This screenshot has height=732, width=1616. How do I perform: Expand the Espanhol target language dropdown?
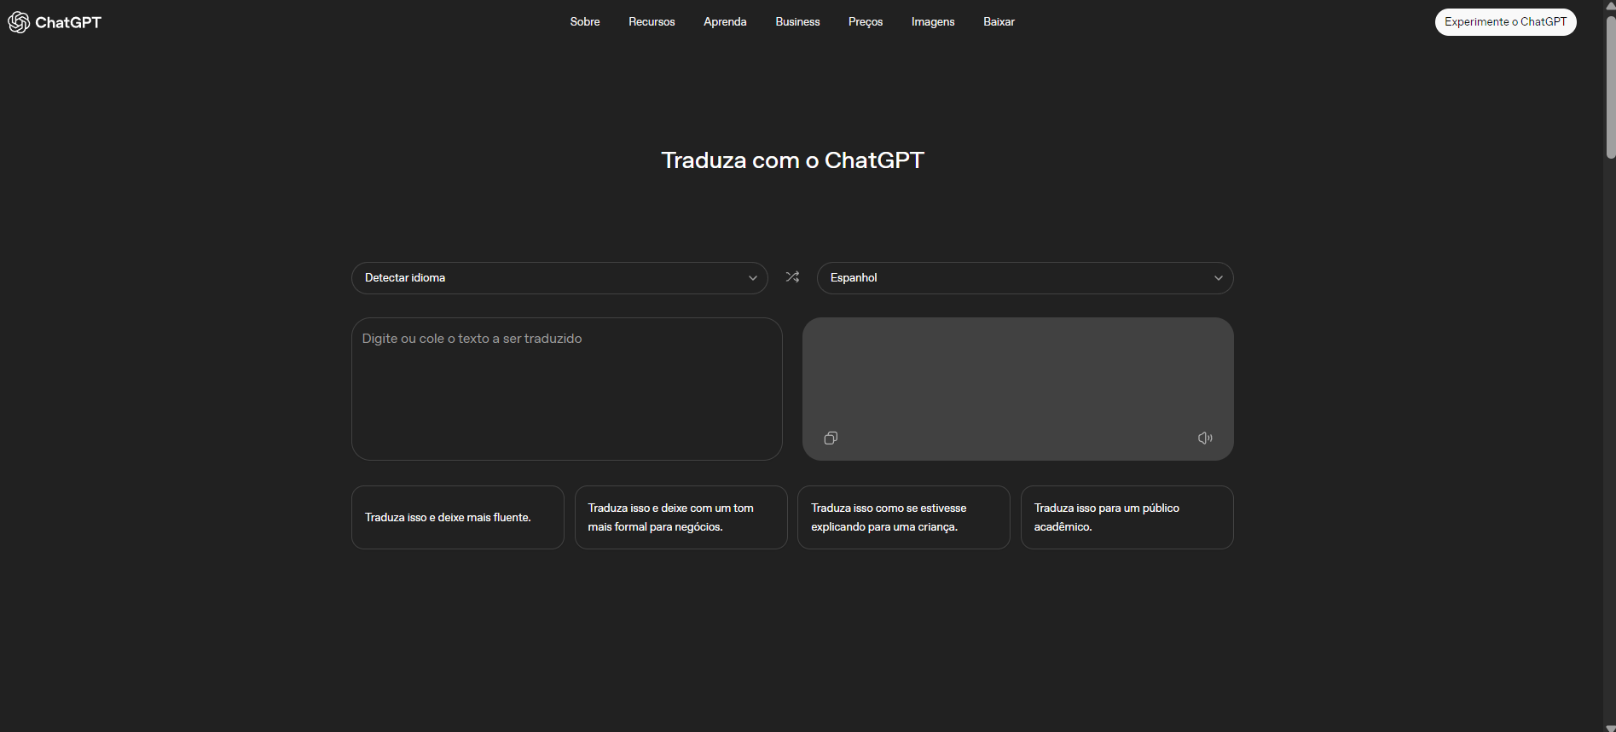(1024, 278)
